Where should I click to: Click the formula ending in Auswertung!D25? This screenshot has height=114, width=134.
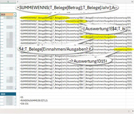(x=76, y=81)
